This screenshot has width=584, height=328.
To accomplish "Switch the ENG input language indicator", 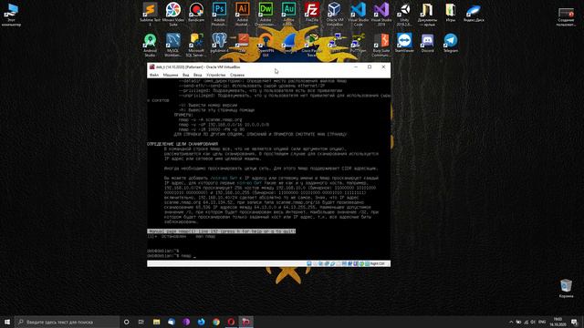I will [x=542, y=322].
